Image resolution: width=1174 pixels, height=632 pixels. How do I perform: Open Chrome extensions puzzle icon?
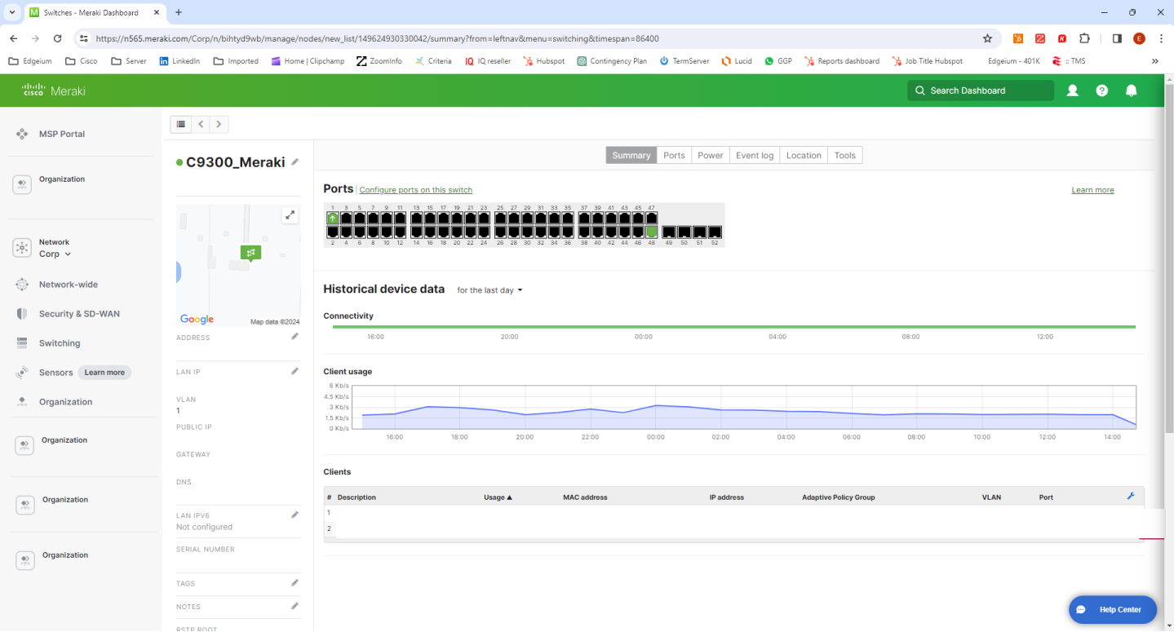1084,38
